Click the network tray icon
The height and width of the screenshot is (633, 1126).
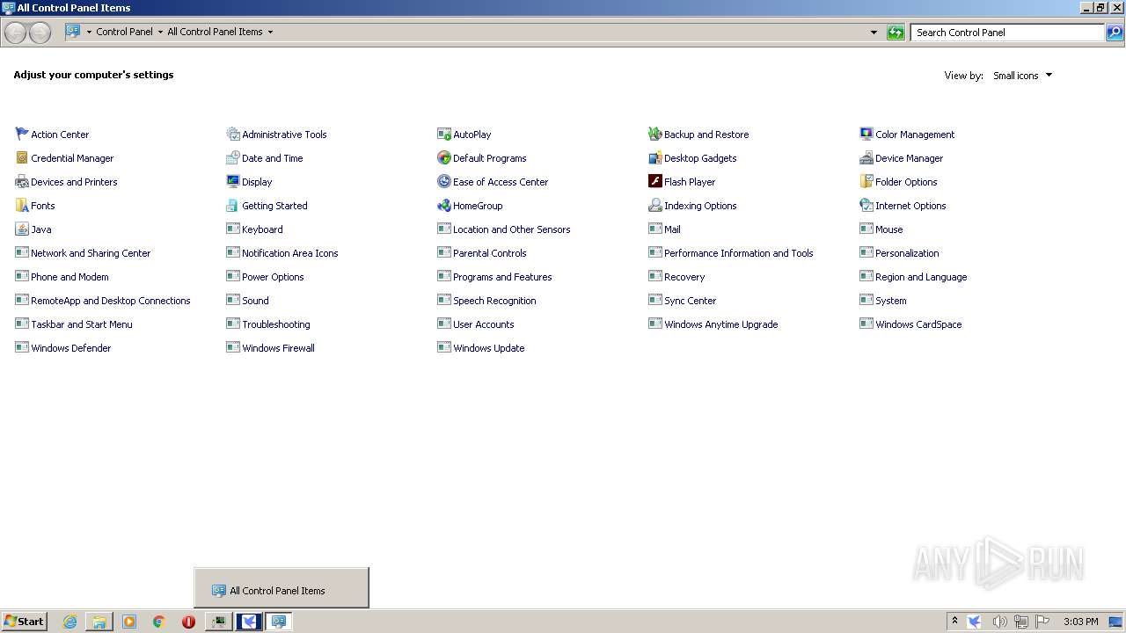(x=1021, y=622)
